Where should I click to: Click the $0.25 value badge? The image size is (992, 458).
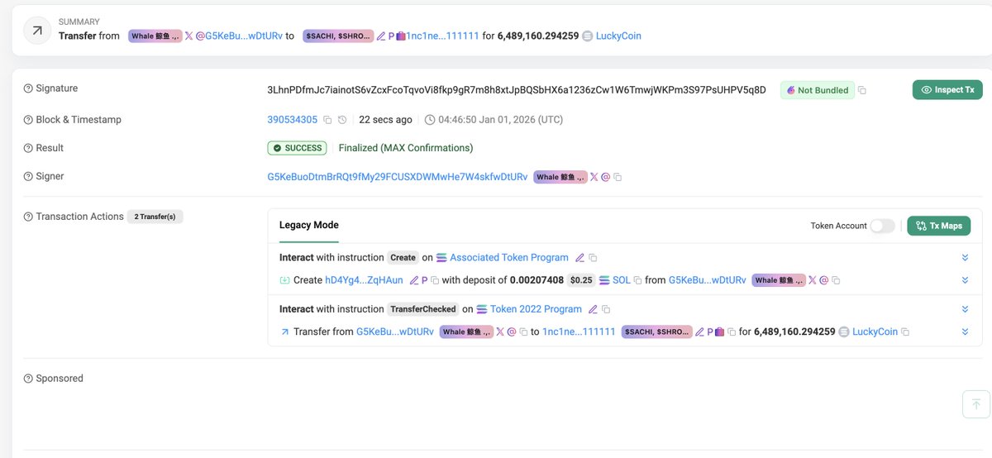582,280
